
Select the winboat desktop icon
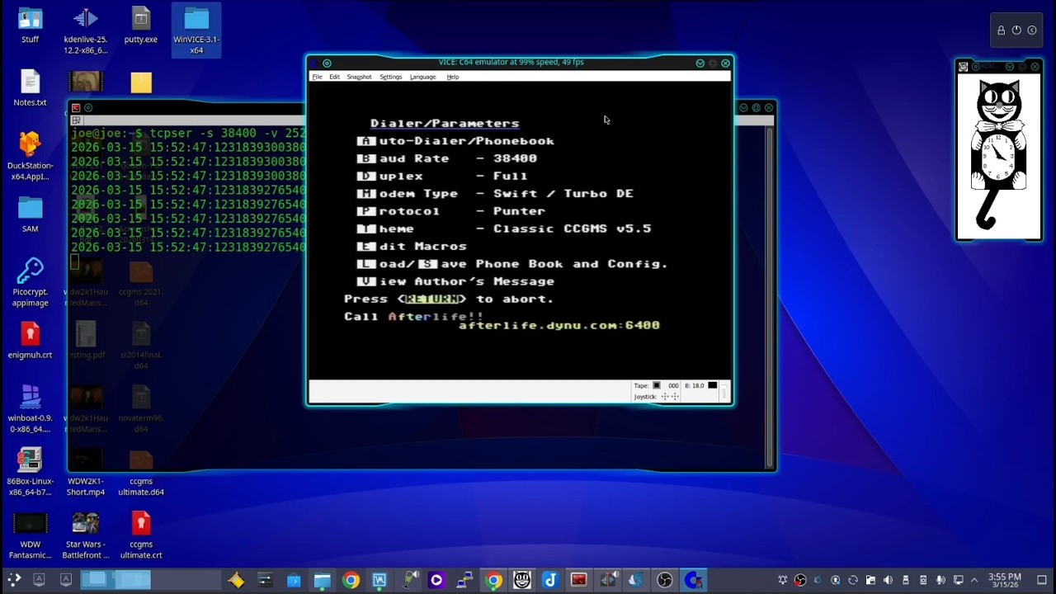(x=30, y=409)
